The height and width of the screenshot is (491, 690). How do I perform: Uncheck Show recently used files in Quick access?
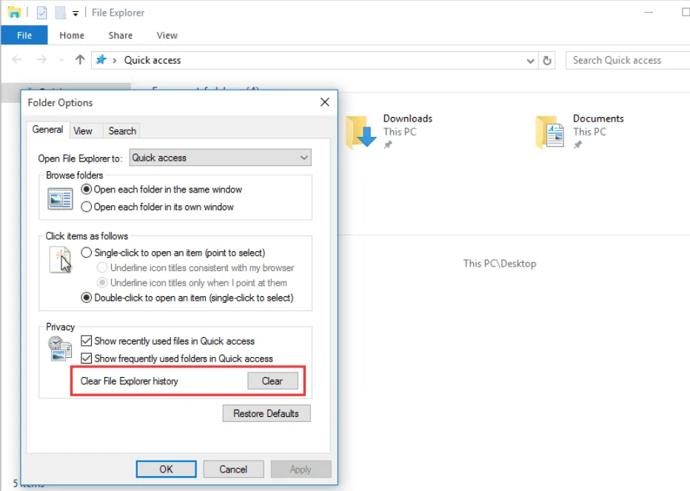(87, 341)
